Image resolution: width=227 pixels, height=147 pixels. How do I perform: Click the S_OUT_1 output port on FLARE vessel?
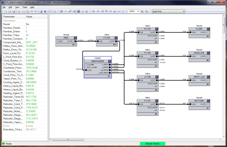click(x=209, y=32)
